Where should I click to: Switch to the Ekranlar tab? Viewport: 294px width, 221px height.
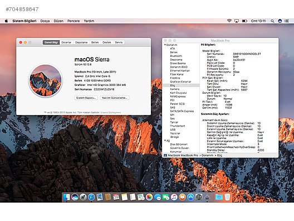click(x=66, y=42)
